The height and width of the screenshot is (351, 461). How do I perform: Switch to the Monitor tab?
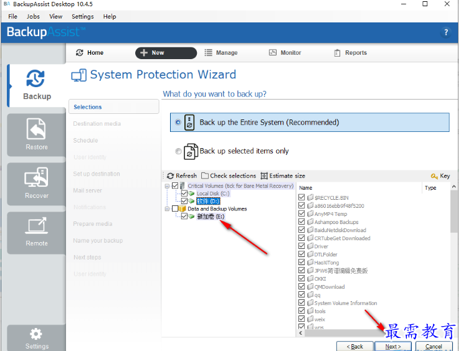(x=285, y=52)
